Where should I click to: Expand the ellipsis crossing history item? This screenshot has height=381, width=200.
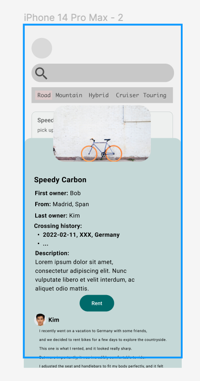click(x=46, y=244)
